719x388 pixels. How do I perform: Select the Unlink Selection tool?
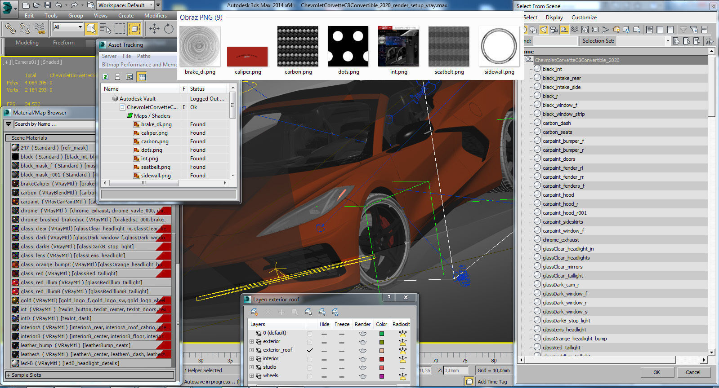pos(25,29)
